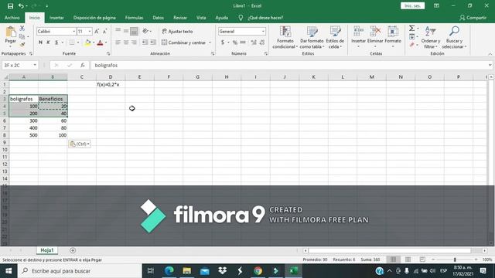Click the thousands separator style icon
Viewport: 495px width, 278px height.
243,42
